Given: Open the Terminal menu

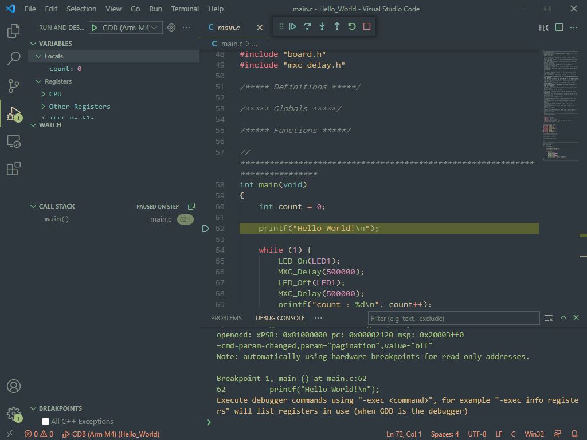Looking at the screenshot, I should [185, 9].
